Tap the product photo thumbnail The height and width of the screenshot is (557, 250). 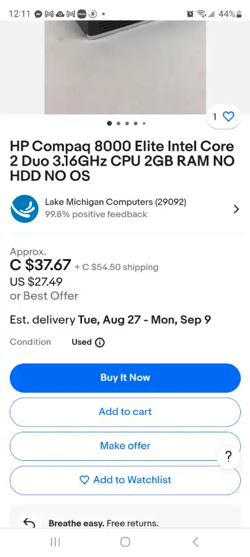coord(125,67)
